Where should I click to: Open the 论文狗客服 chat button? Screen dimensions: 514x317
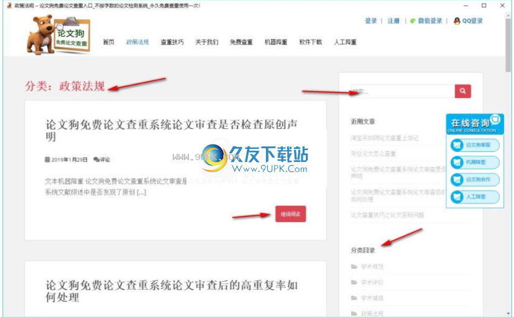[x=475, y=145]
